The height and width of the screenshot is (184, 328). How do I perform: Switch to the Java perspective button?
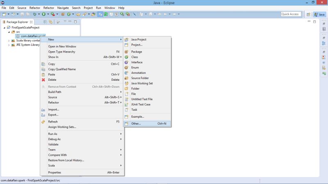pyautogui.click(x=319, y=14)
